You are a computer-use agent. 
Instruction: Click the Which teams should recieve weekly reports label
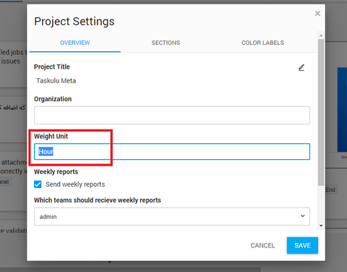tap(98, 200)
